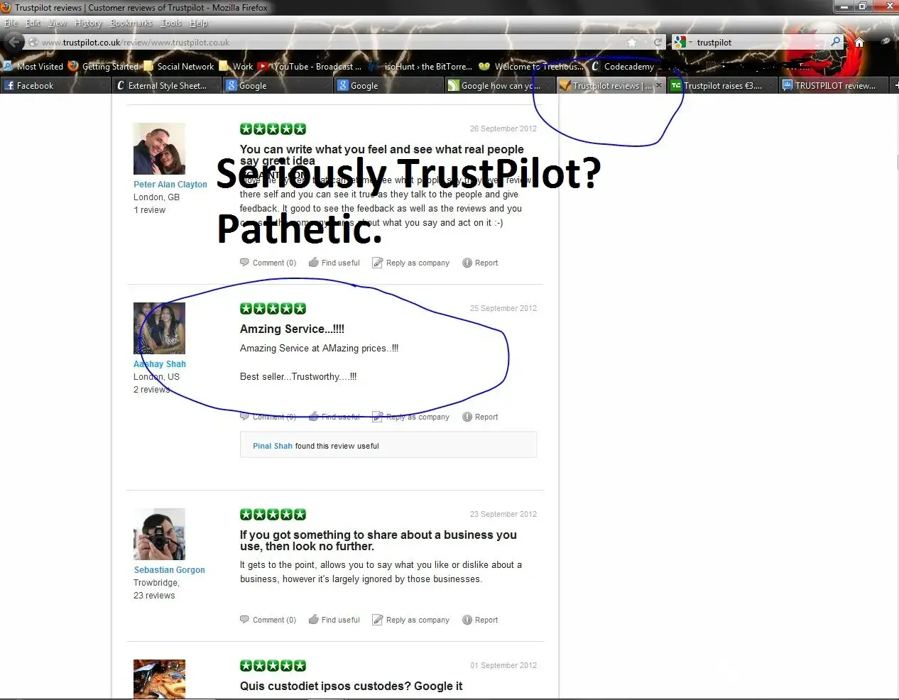Screen dimensions: 899x700
Task: Switch to the second Google tab
Action: point(389,86)
